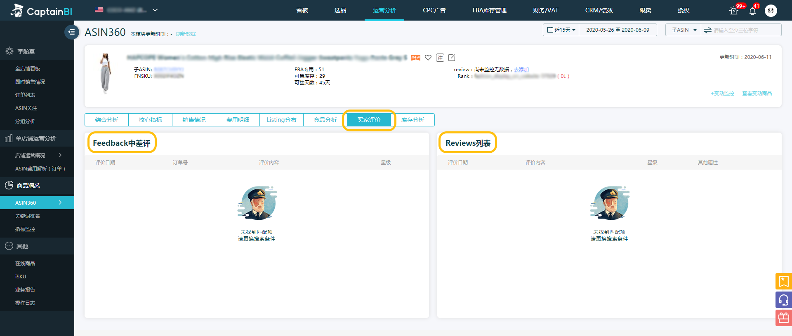The image size is (792, 336).
Task: Open the 掌舵室 sidebar section
Action: [37, 51]
